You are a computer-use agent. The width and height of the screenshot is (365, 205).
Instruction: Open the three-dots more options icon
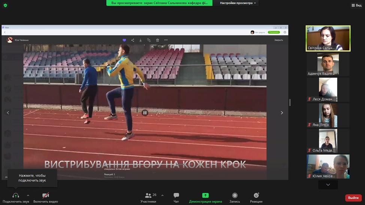pyautogui.click(x=166, y=40)
